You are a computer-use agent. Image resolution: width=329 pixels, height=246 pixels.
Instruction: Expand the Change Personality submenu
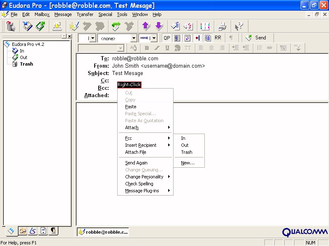tap(146, 177)
